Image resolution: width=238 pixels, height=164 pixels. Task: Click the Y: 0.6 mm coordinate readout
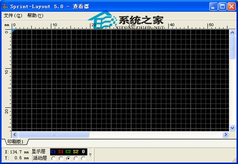pos(17,158)
